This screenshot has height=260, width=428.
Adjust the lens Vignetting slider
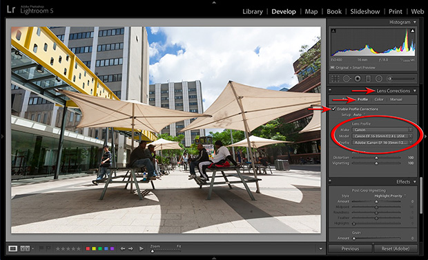(x=376, y=163)
